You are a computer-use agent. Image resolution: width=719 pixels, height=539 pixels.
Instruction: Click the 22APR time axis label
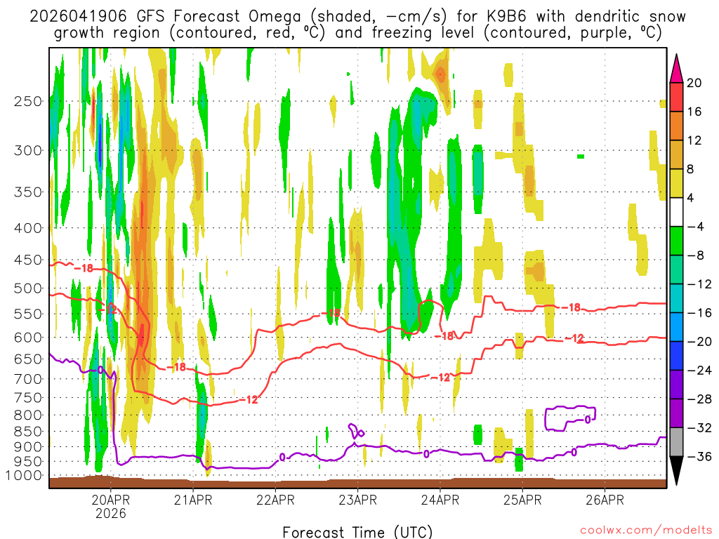coord(275,500)
